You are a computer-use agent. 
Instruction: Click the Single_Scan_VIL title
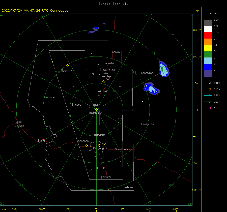pos(113,4)
